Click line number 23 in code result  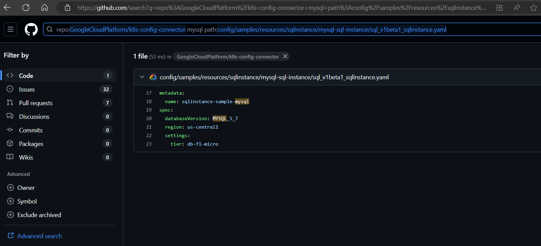[x=149, y=144]
